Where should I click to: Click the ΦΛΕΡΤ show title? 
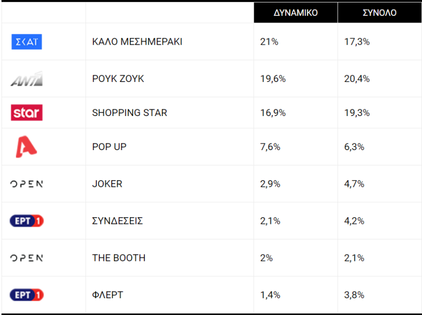click(x=107, y=295)
